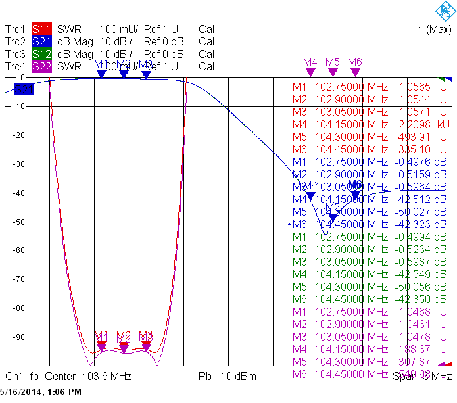Click the Rohde & Schwarz logo icon
The image size is (457, 403).
coord(446,11)
